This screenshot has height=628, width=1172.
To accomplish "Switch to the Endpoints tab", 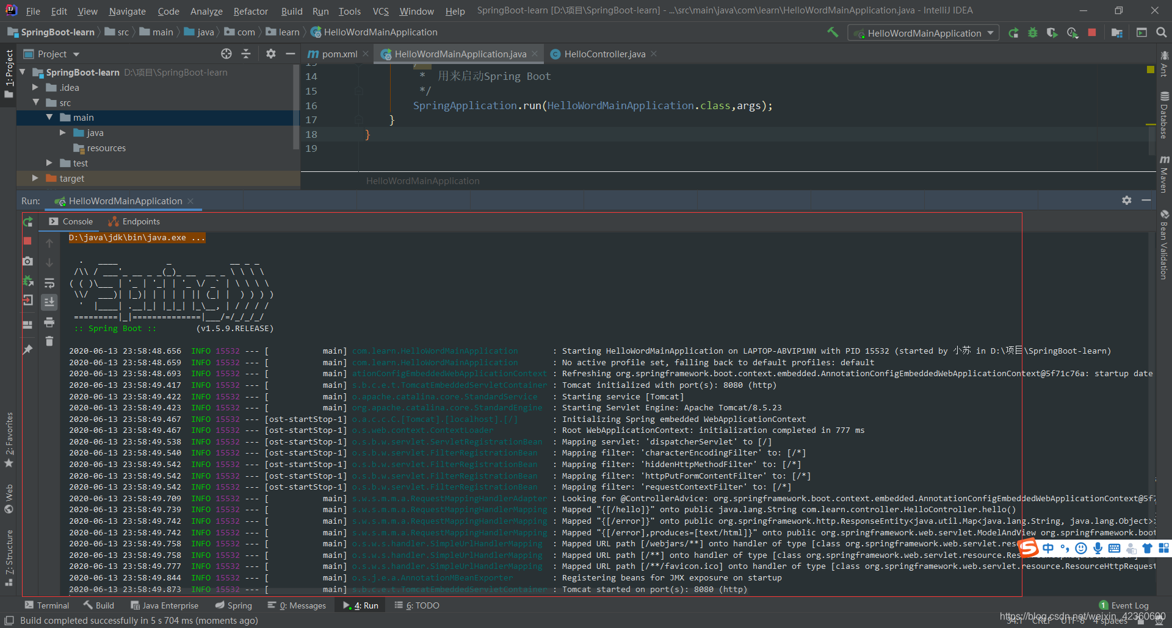I will pyautogui.click(x=134, y=221).
